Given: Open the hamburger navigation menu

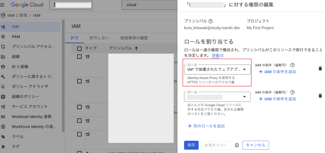Looking at the screenshot, I should coord(2,5).
